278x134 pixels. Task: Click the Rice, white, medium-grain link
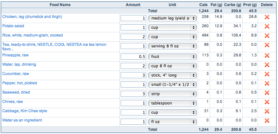33,35
